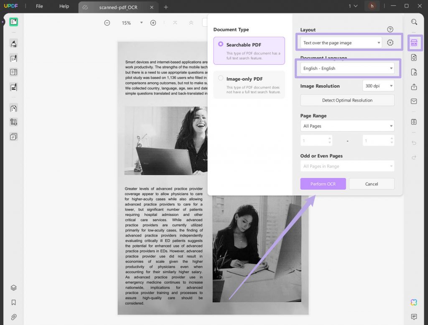Click the Perform OCR button
The height and width of the screenshot is (325, 428).
tap(323, 184)
